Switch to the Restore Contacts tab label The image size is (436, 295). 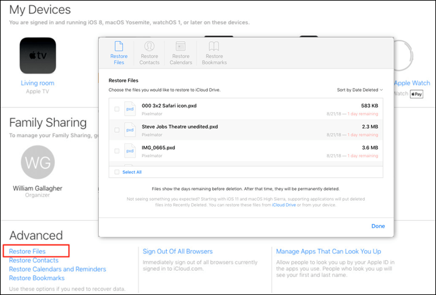click(x=150, y=59)
